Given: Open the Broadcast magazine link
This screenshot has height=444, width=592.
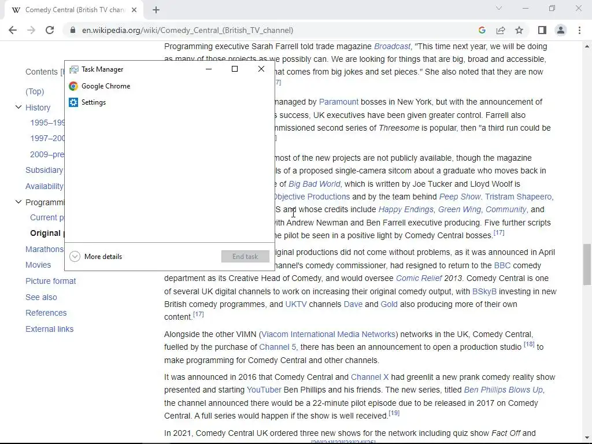Looking at the screenshot, I should pyautogui.click(x=392, y=46).
